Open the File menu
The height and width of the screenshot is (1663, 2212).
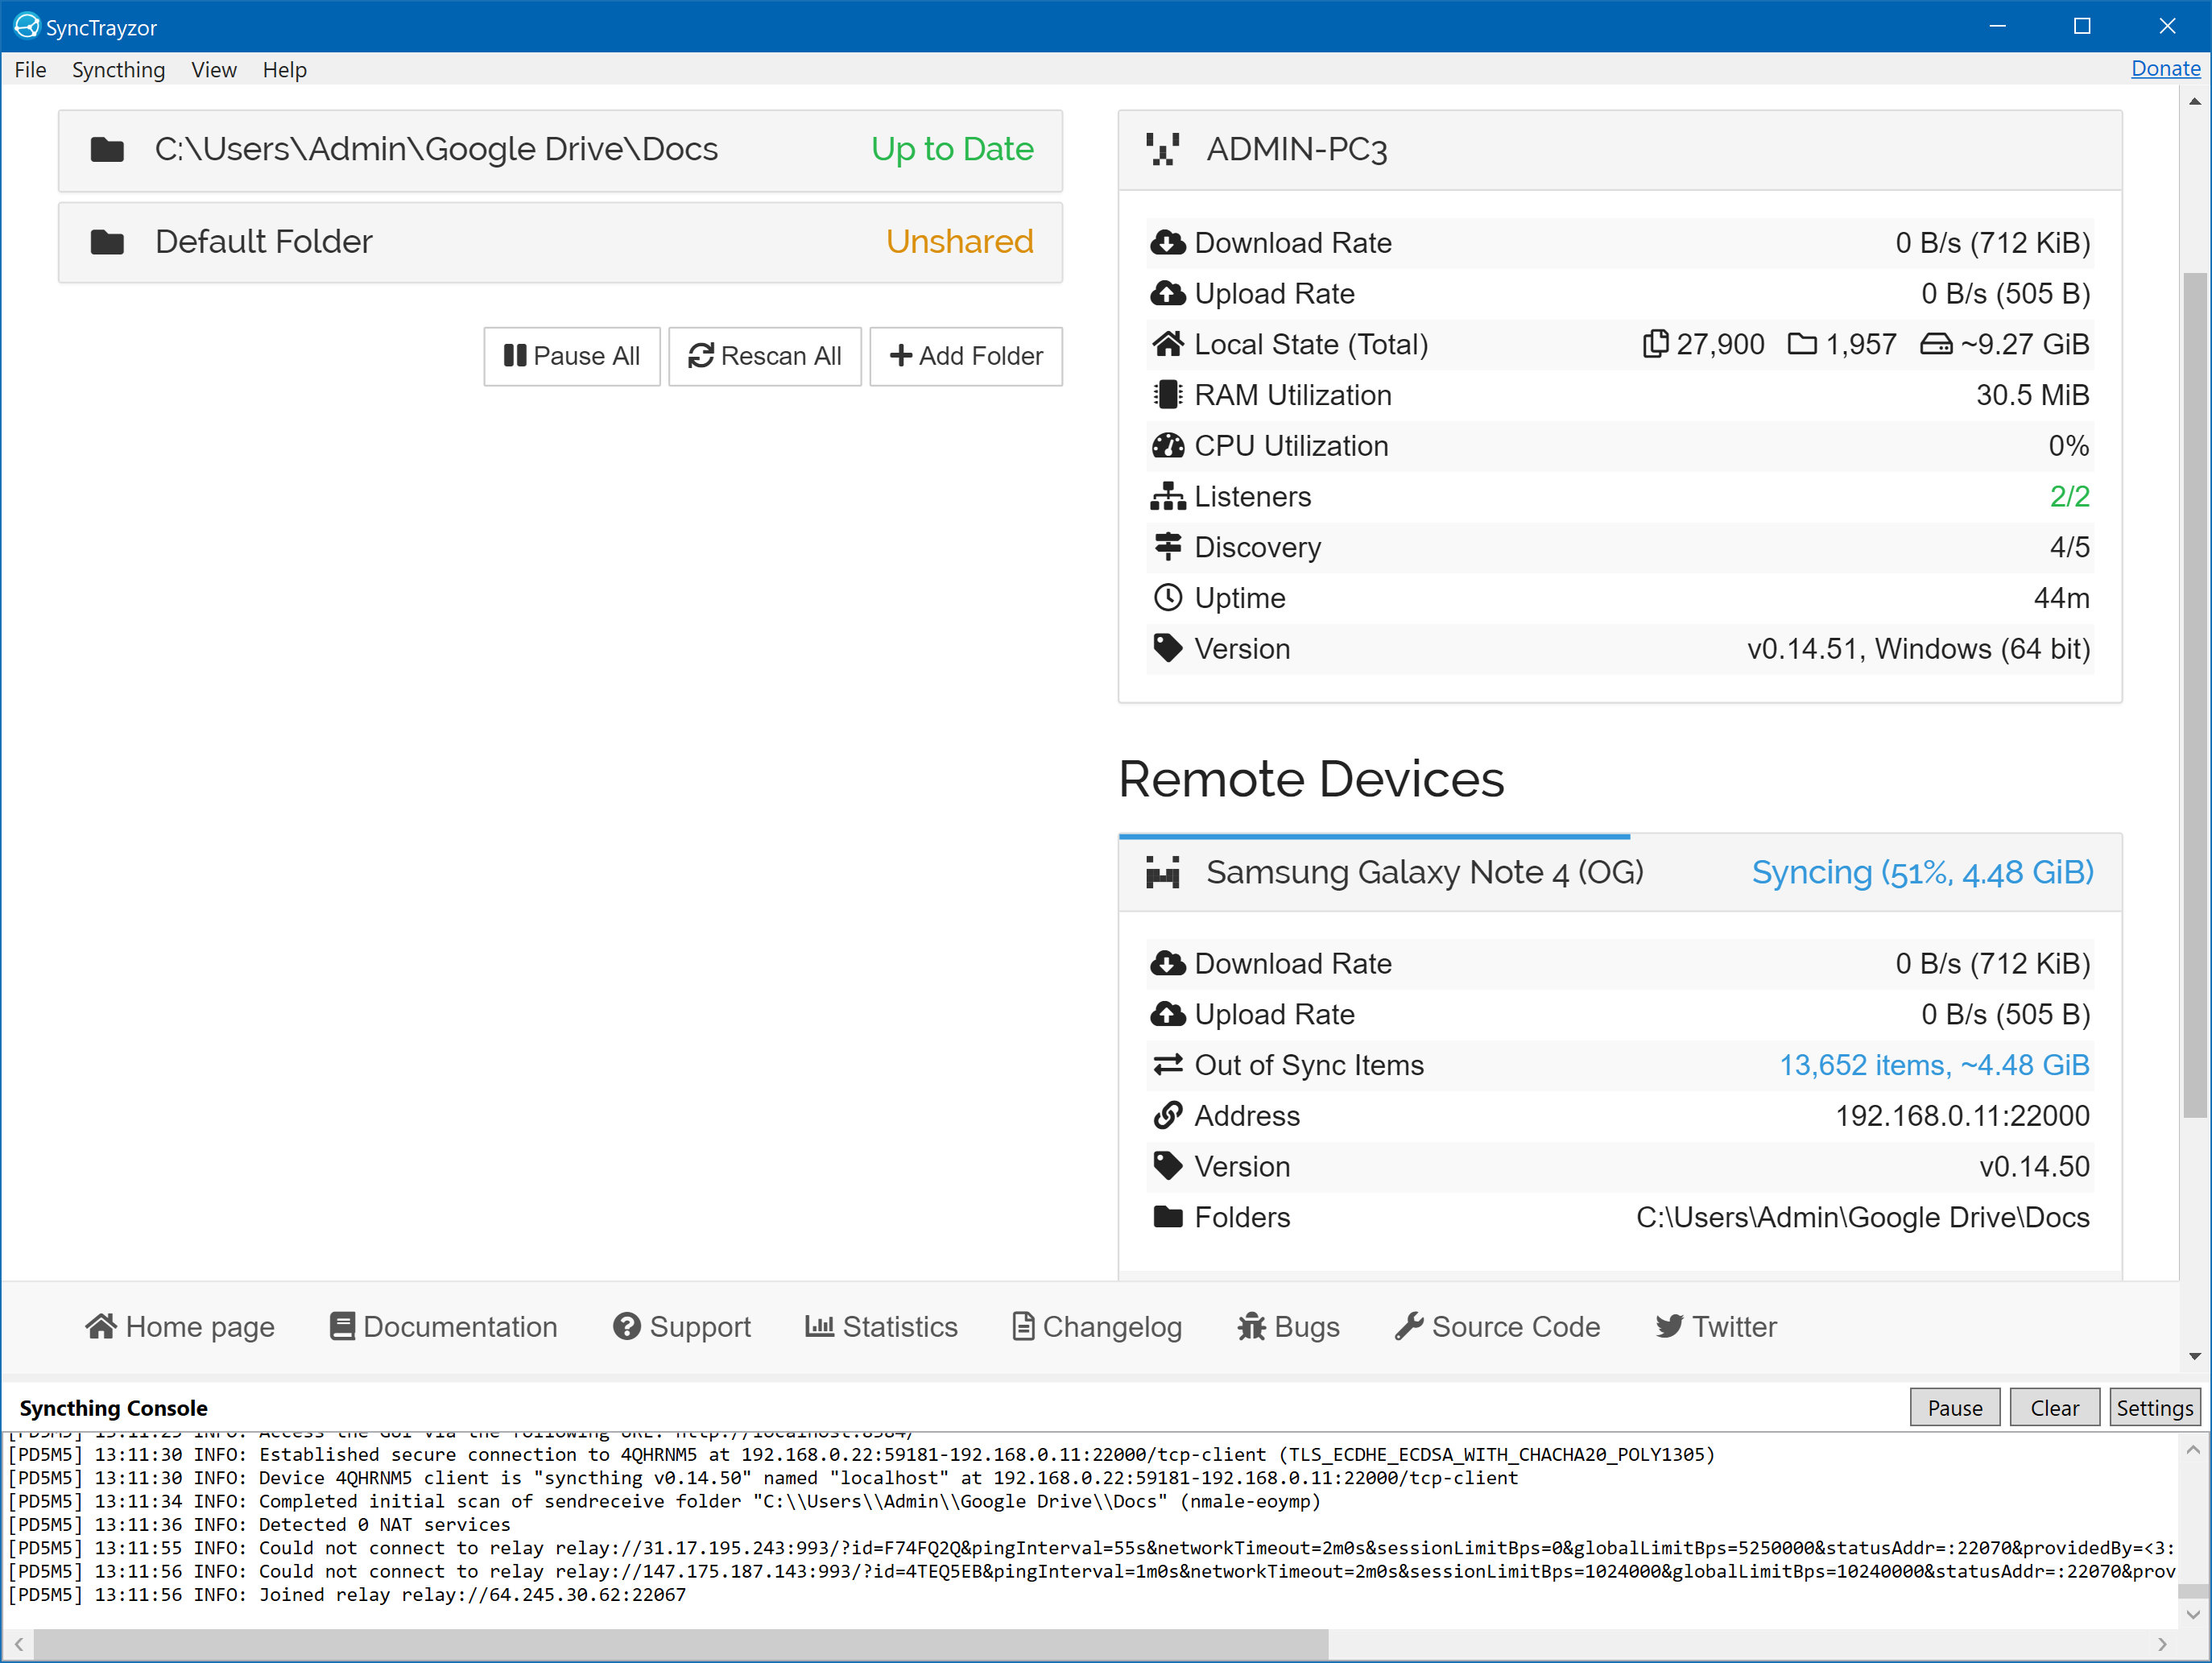point(30,70)
